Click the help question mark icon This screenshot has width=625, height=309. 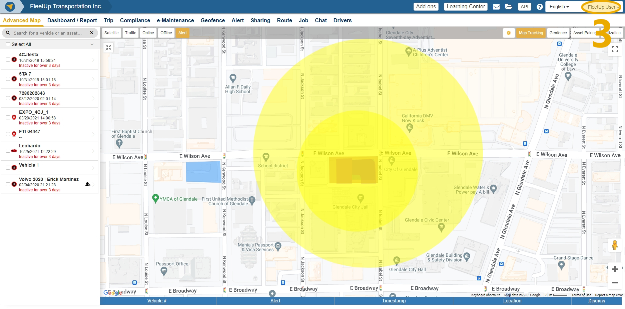click(x=540, y=7)
